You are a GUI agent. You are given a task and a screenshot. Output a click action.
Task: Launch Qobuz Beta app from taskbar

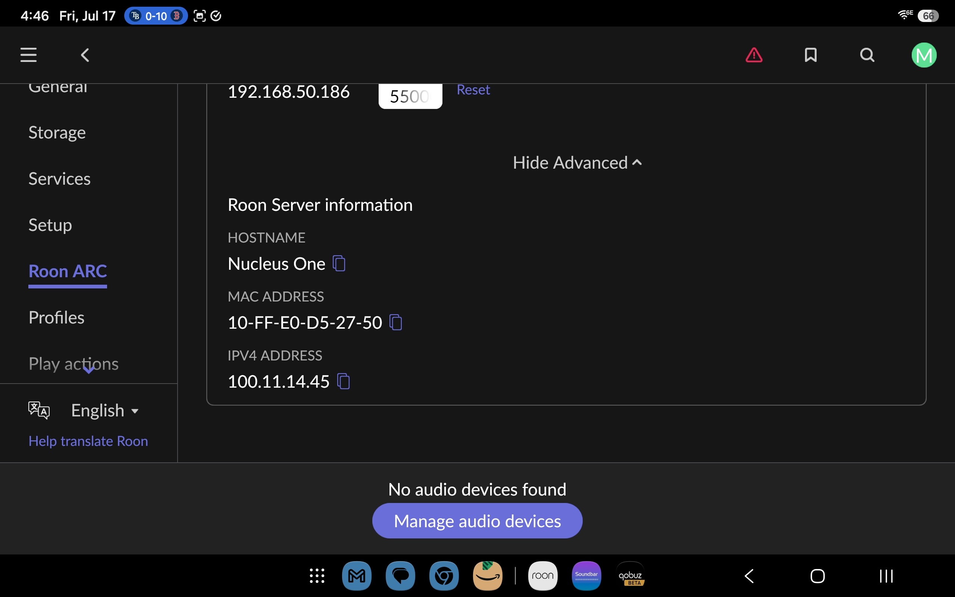coord(630,576)
